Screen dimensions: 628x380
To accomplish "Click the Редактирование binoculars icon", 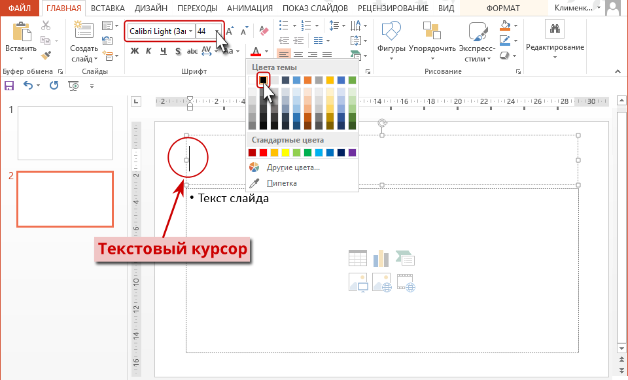I will tap(555, 28).
